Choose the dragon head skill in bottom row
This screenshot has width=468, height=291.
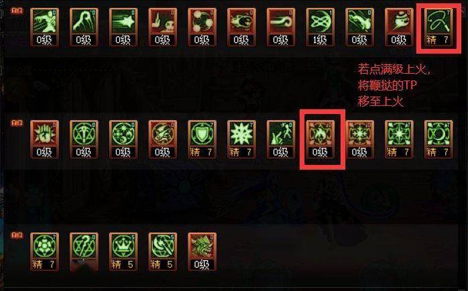pyautogui.click(x=202, y=251)
